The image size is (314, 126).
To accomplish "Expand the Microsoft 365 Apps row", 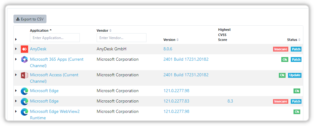I will click(x=16, y=59).
